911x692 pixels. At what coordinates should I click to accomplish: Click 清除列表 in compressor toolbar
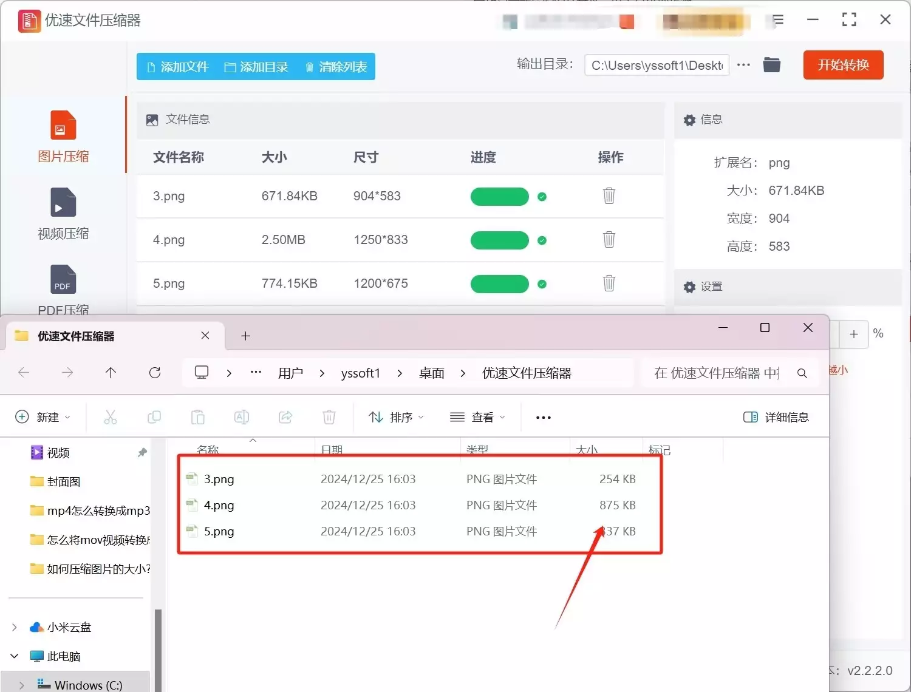tap(336, 67)
